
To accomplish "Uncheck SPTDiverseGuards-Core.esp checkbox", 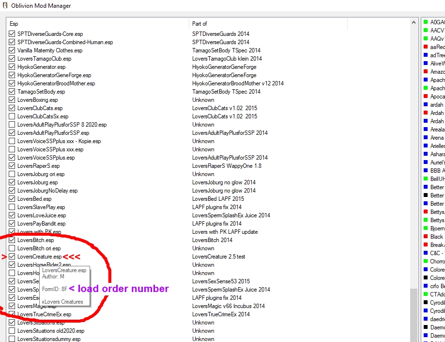I will click(x=12, y=34).
